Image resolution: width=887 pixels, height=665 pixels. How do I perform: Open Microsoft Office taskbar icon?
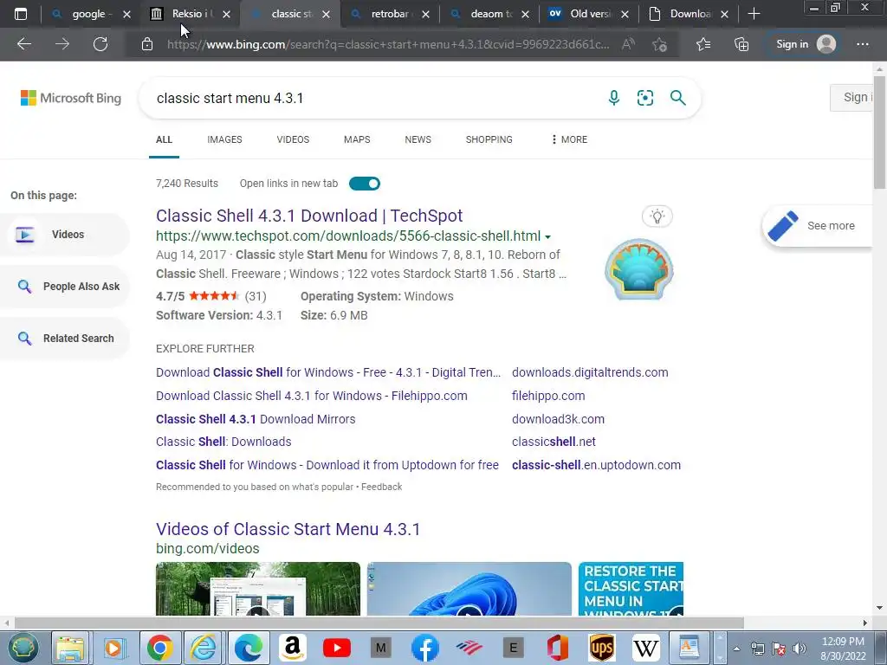pos(557,648)
